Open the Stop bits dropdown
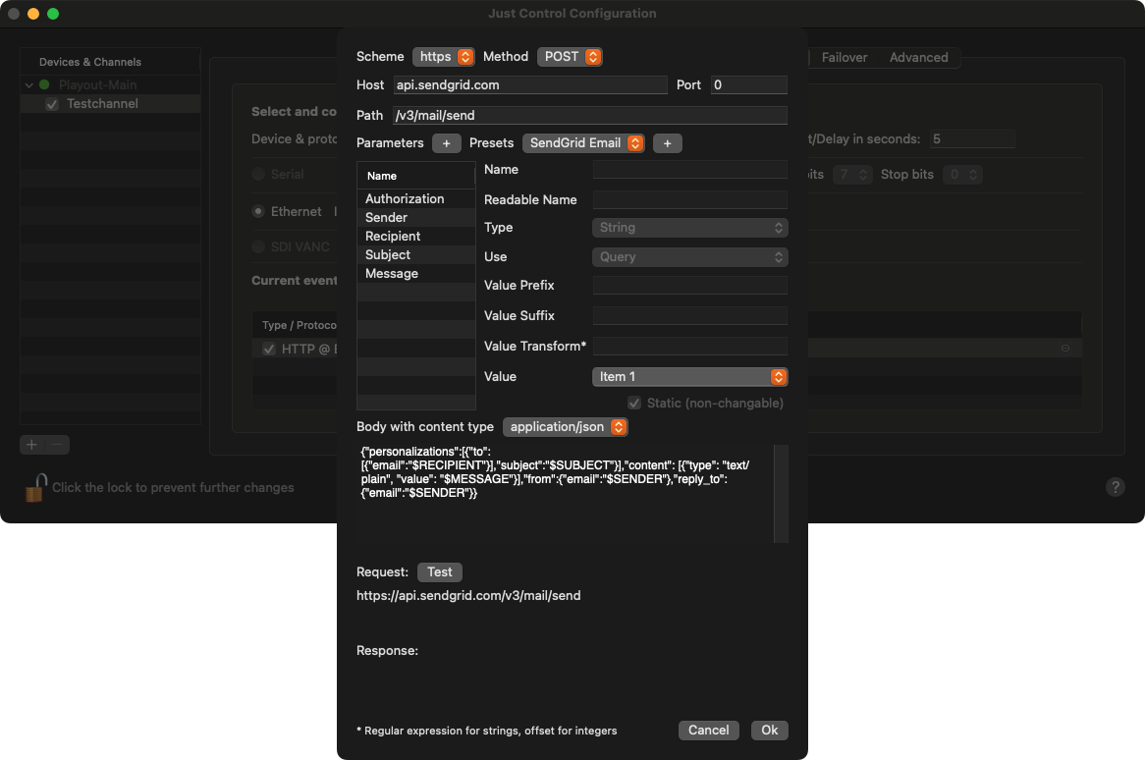 click(962, 175)
